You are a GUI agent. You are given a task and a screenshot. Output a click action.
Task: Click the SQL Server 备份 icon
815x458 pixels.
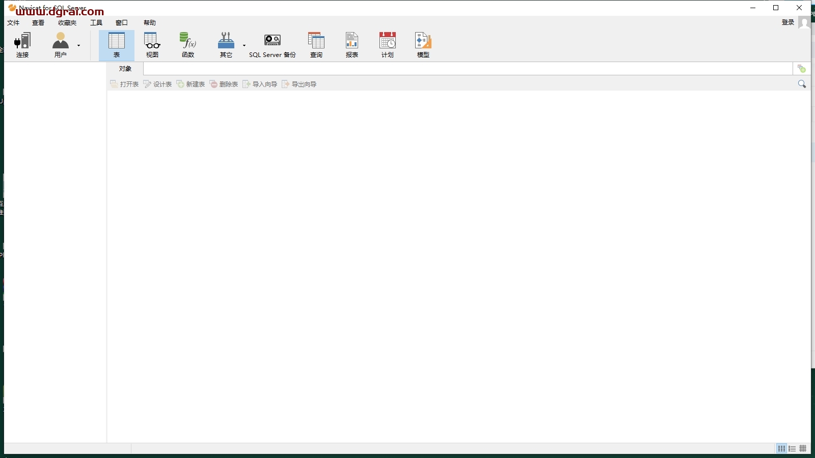click(273, 45)
